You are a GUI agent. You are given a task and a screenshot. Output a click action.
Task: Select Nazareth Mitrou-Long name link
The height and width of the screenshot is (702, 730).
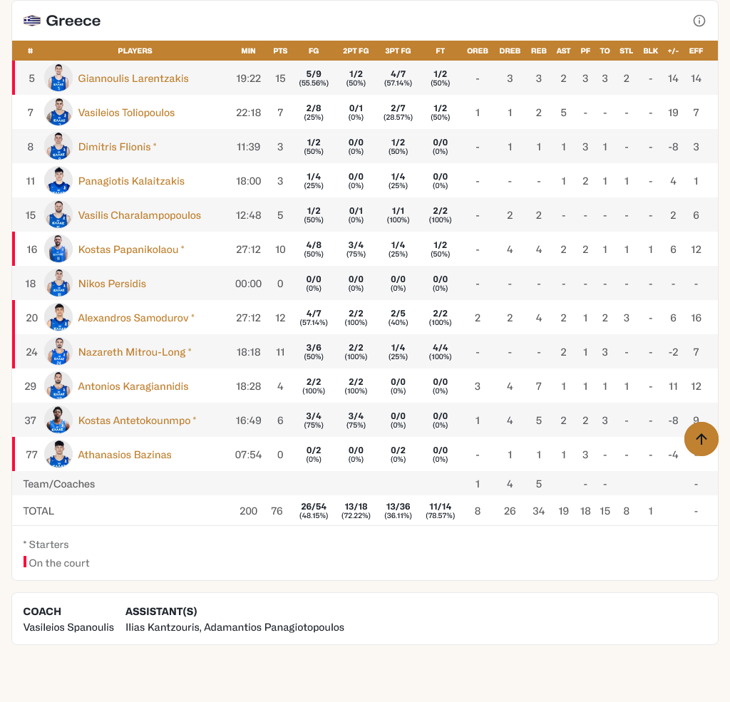point(131,352)
